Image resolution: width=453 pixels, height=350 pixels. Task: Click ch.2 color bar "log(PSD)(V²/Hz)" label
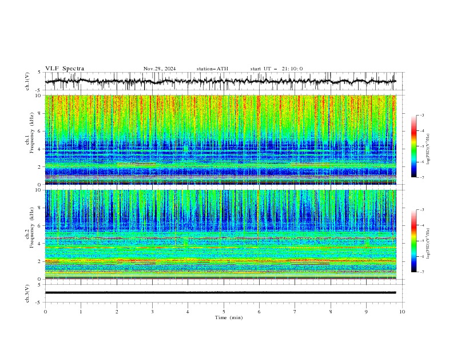coord(429,244)
